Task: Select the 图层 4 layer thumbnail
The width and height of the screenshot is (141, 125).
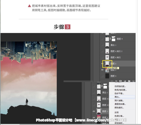Action: click(107, 39)
